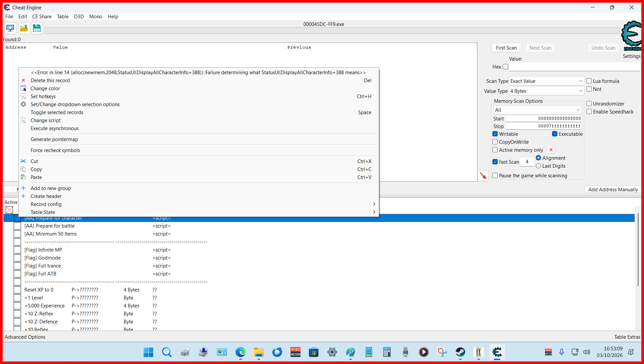The width and height of the screenshot is (644, 364).
Task: Click the scan progress bar
Action: [332, 31]
